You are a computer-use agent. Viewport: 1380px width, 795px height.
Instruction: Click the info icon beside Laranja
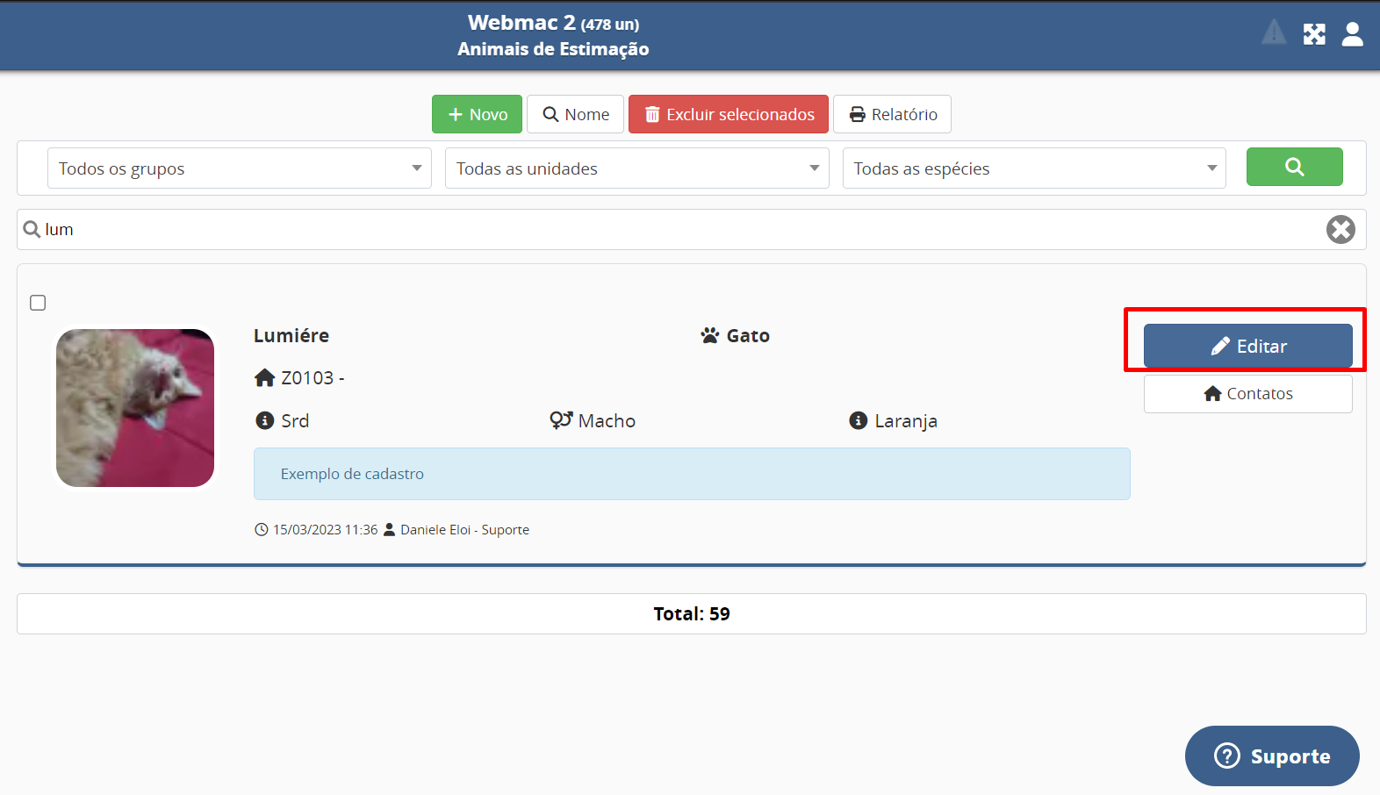(x=859, y=421)
